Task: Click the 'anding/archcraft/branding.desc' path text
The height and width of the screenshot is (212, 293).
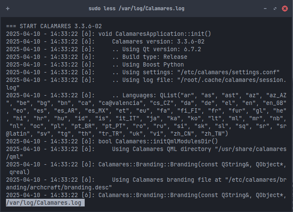Action: [x=59, y=187]
